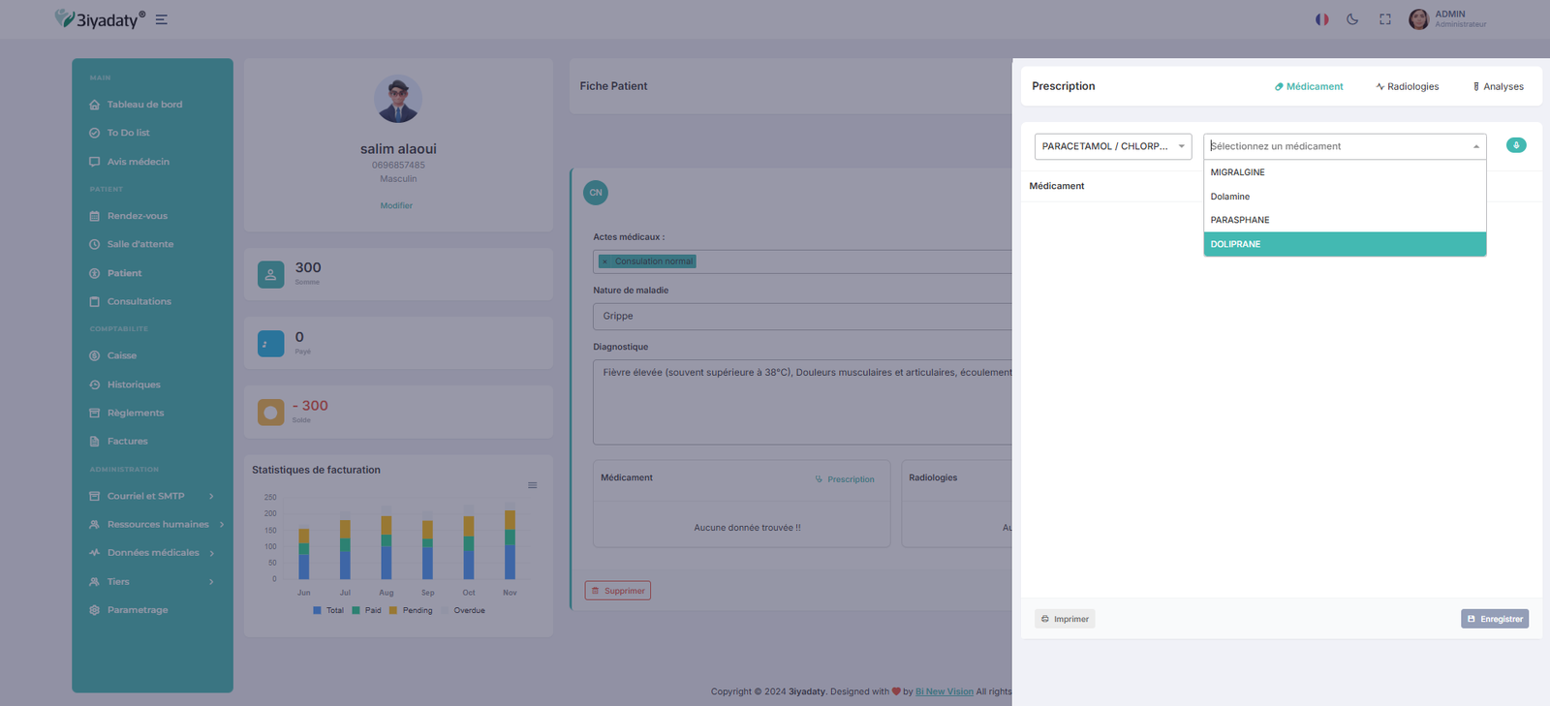Click the CN consultation badge
The image size is (1550, 706).
coord(596,193)
